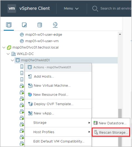This screenshot has height=147, width=132.
Task: Select msp01-w01-user-edge resource pool
Action: (44, 35)
